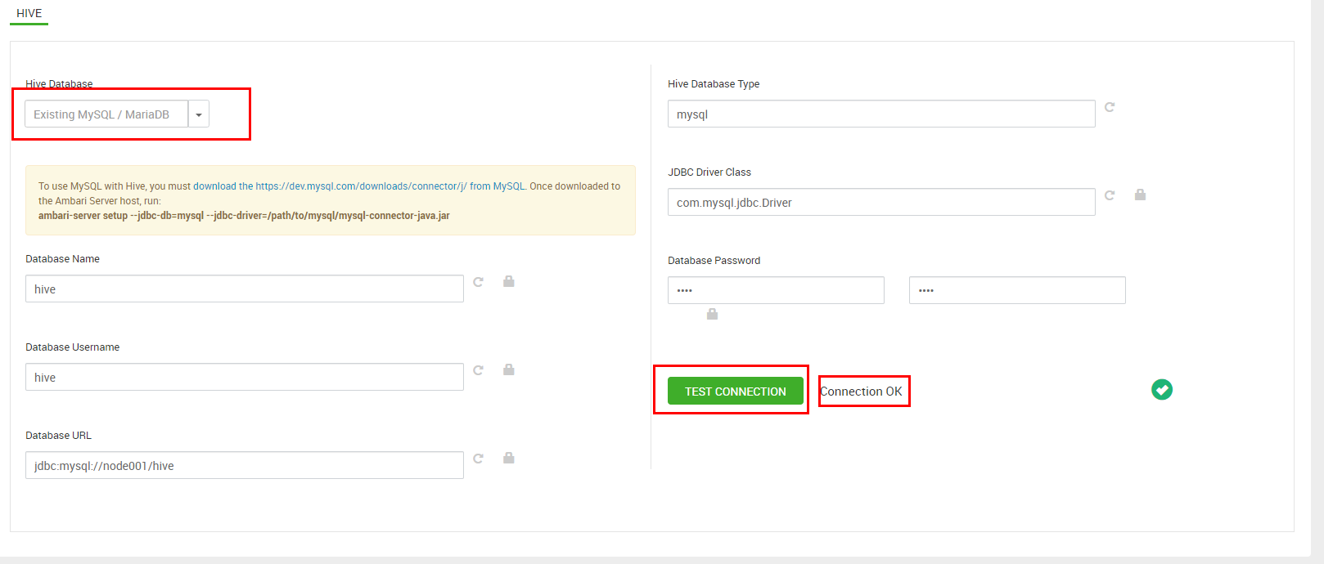
Task: Click the lock icon beside Database Name
Action: [508, 281]
